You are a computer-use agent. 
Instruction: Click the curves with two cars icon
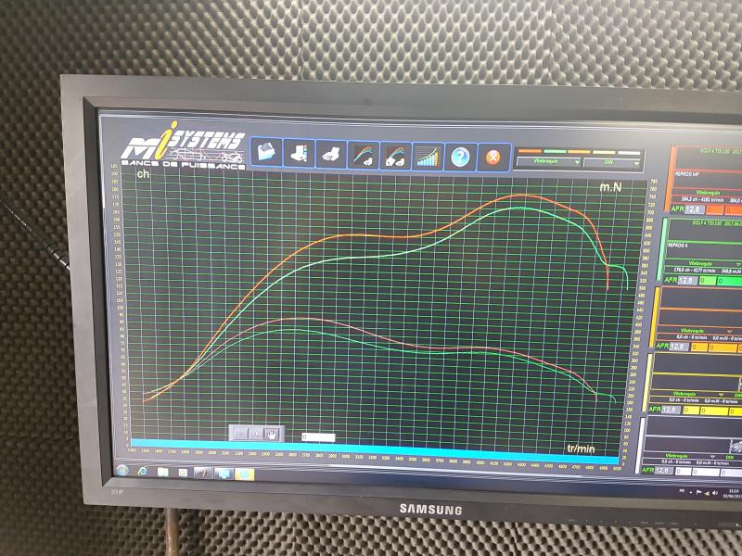(x=396, y=156)
